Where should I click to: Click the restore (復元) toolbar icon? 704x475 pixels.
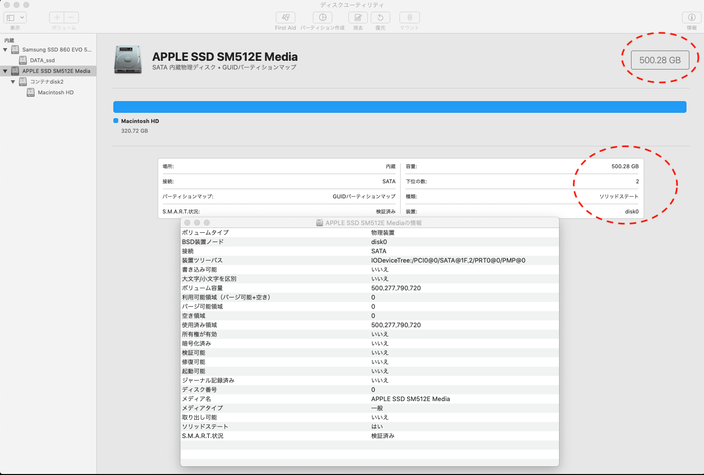[380, 18]
